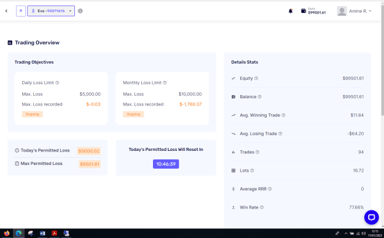
Task: Click the Balance wallet icon in stats
Action: 233,97
